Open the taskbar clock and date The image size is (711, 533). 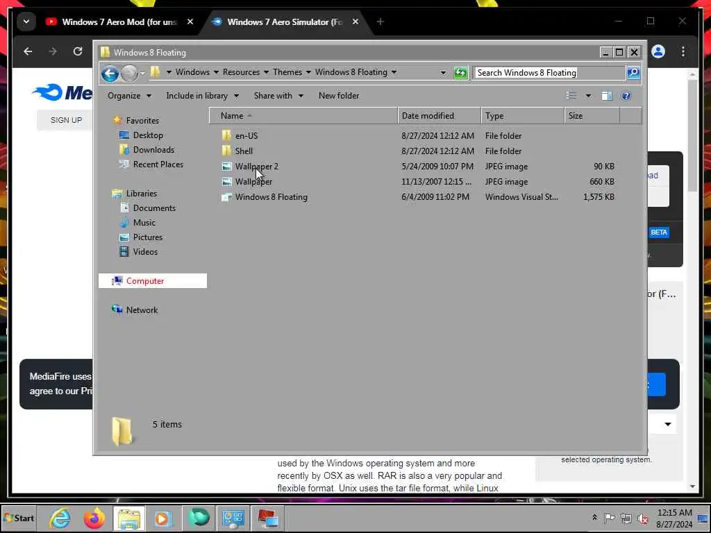(674, 518)
